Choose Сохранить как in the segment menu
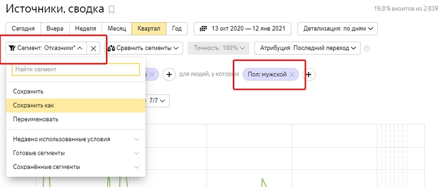Screen dimensions: 442x187 click(76, 106)
